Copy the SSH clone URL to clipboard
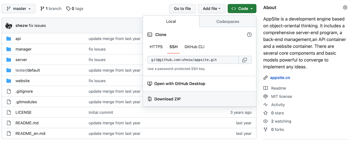Viewport: 351px width, 141px height. (245, 60)
